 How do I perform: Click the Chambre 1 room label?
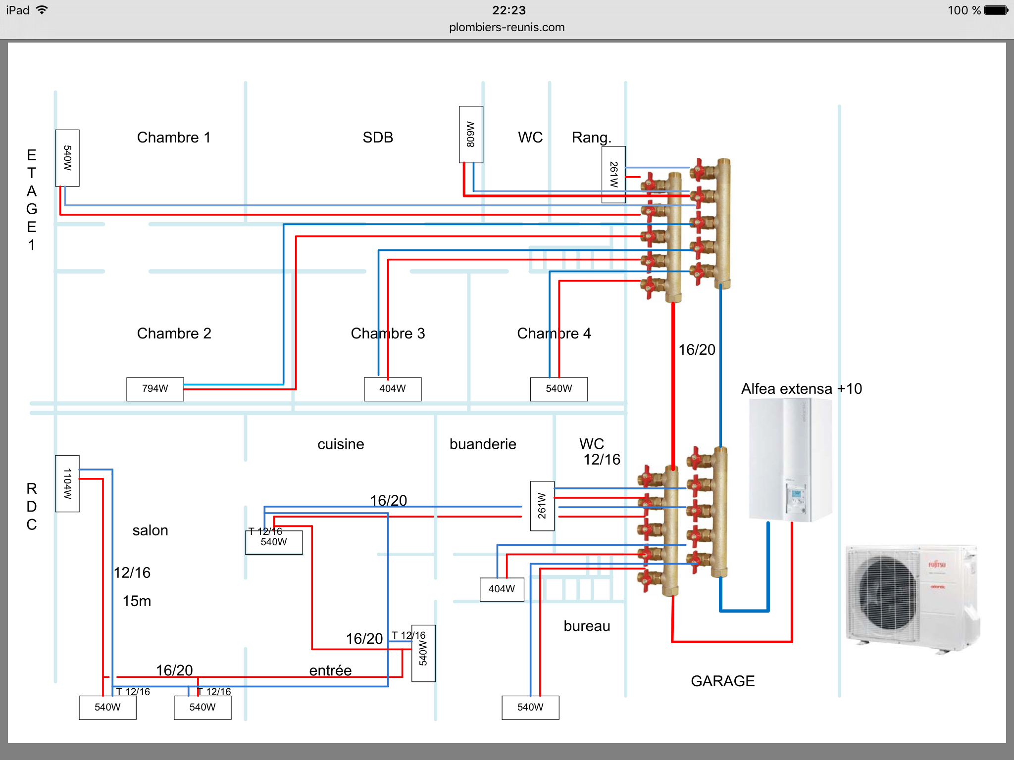tap(174, 138)
